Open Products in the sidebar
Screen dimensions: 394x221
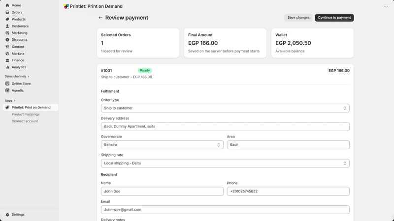19,19
